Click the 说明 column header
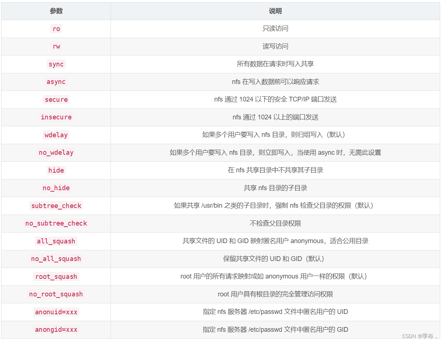The height and width of the screenshot is (342, 442). [275, 11]
